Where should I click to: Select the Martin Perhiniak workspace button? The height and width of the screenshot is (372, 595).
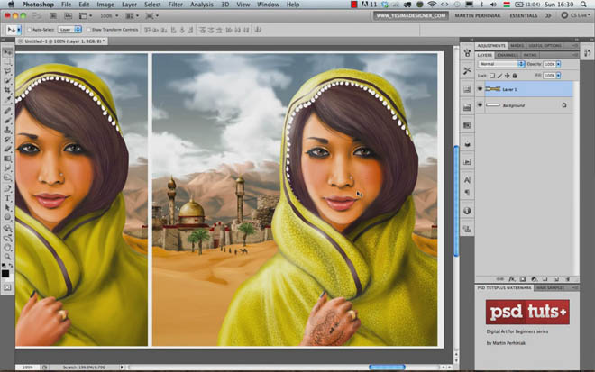[x=477, y=16]
